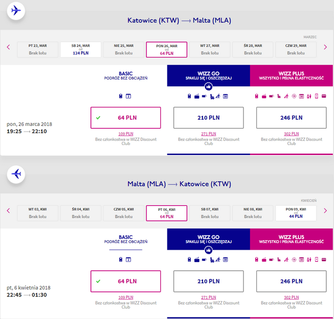Select SB 07, KWI date tile
The height and width of the screenshot is (319, 334).
pos(210,213)
